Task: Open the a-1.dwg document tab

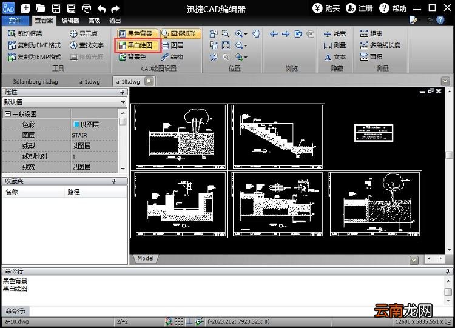Action: 90,81
